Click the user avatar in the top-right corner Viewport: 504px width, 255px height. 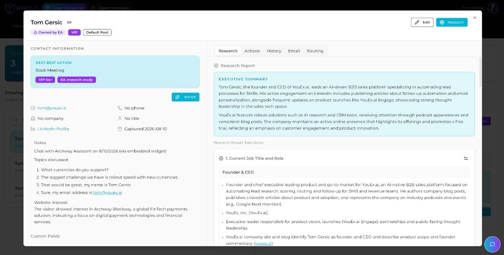[x=493, y=8]
